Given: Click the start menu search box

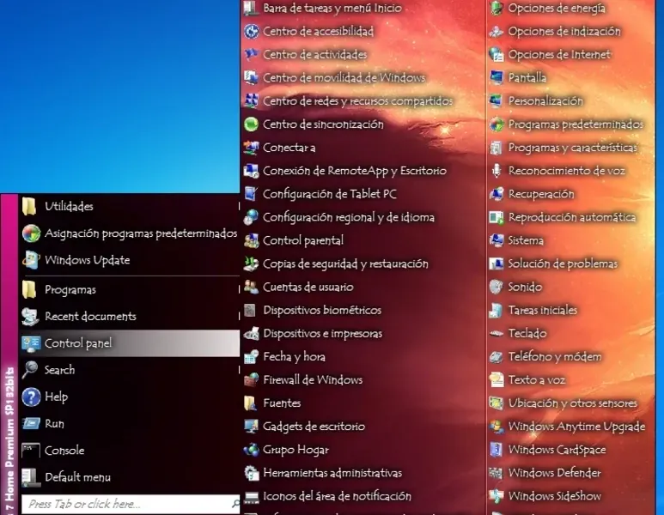Looking at the screenshot, I should point(131,504).
